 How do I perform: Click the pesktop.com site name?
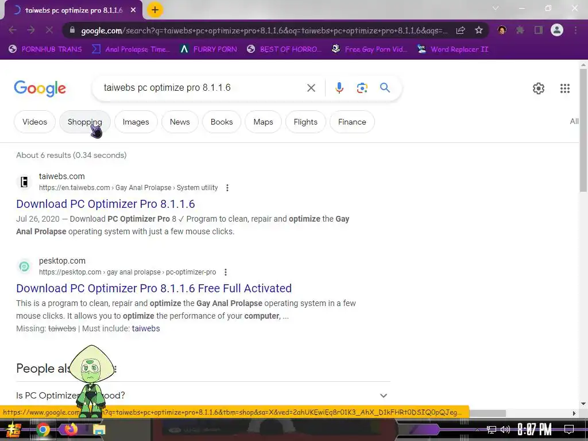(x=62, y=261)
